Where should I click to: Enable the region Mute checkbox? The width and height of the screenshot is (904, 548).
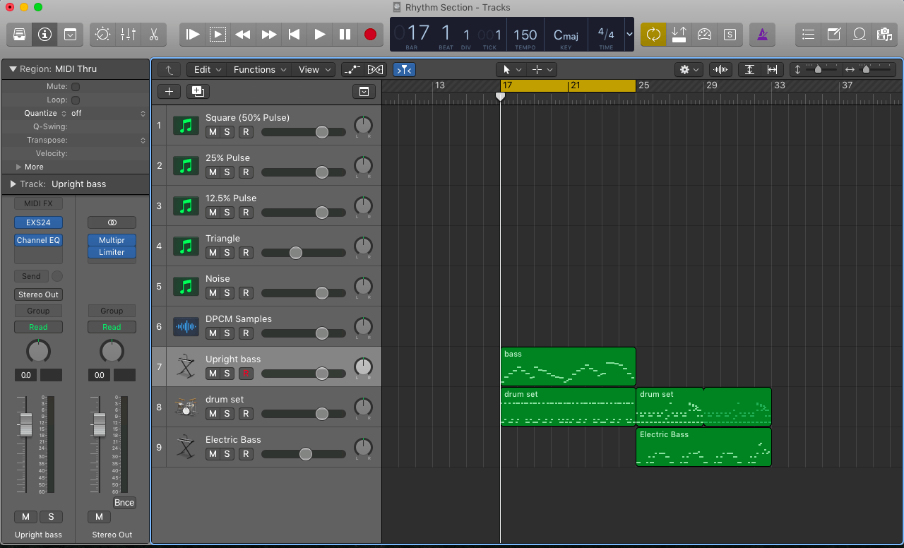pos(76,87)
